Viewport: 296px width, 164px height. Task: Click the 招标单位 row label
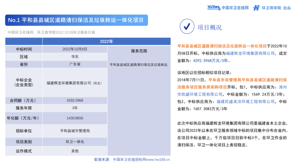[24, 131]
